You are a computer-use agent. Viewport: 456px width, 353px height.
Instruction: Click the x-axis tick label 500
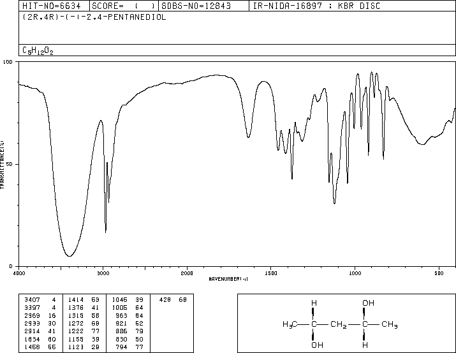439,273
